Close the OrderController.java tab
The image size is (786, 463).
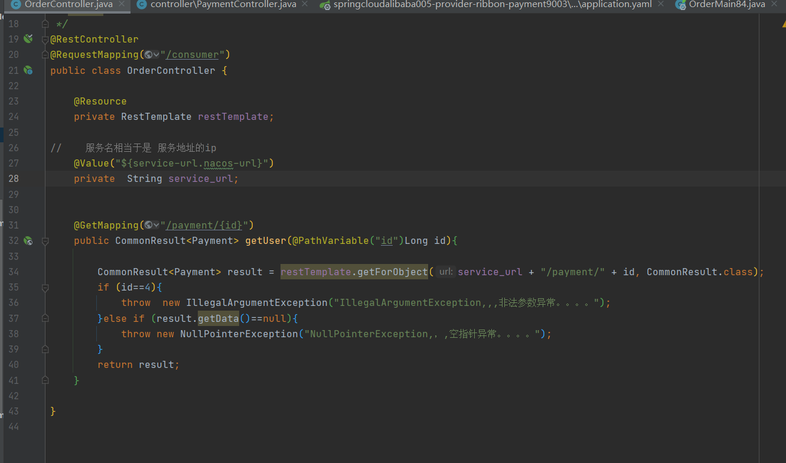122,4
